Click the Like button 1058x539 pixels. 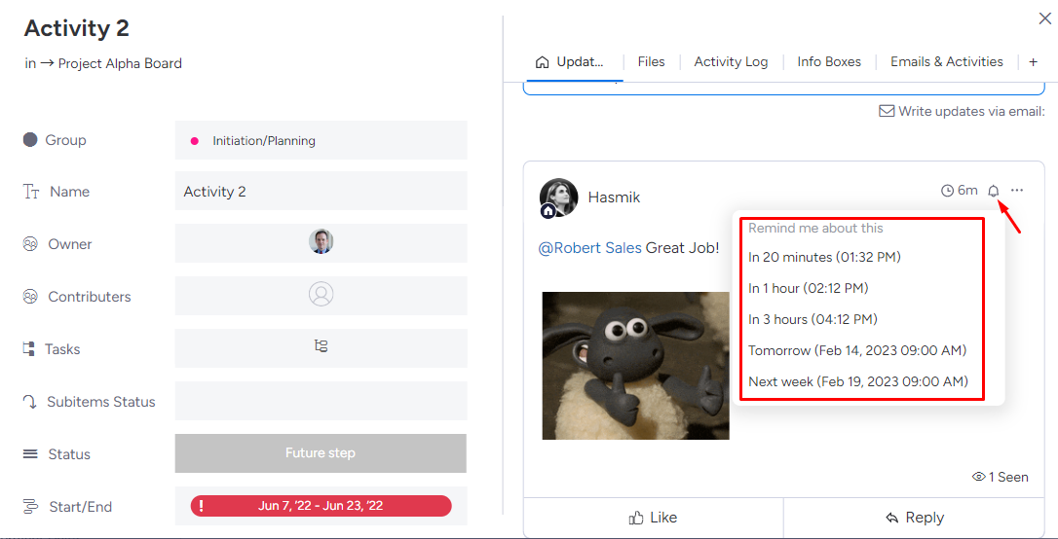[x=653, y=518]
